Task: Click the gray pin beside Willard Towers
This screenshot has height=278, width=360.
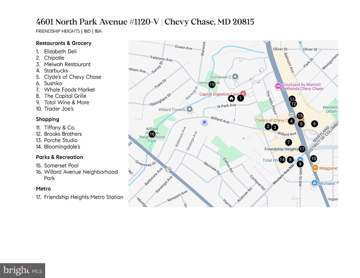Action: pyautogui.click(x=189, y=109)
